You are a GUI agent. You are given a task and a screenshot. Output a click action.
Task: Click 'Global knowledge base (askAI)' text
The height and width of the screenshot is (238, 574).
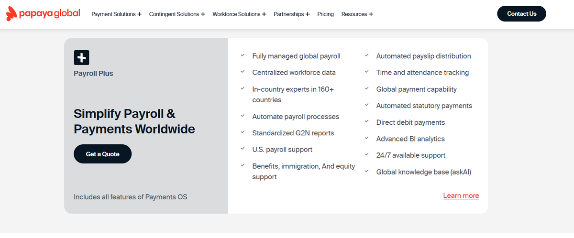424,172
